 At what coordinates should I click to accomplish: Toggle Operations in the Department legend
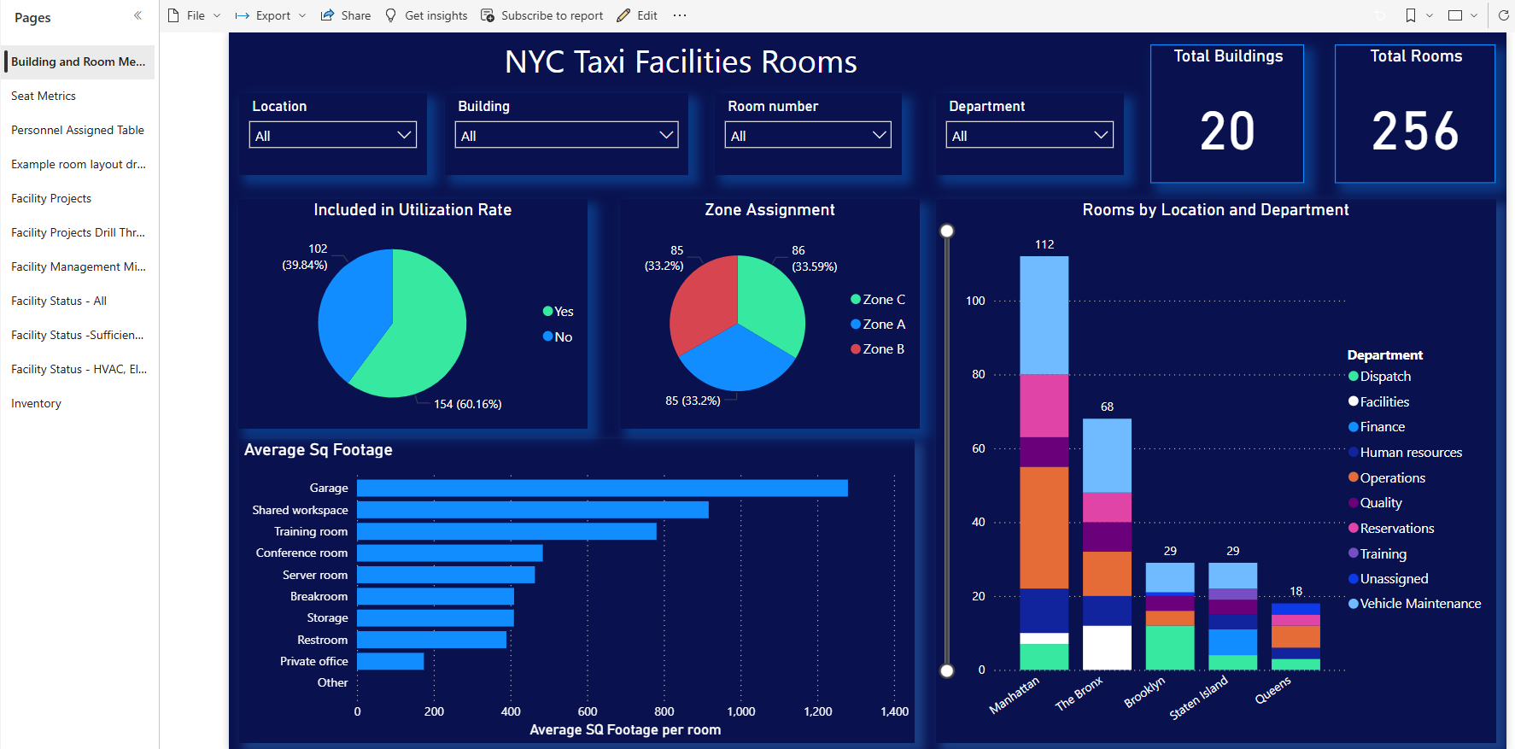pyautogui.click(x=1387, y=478)
